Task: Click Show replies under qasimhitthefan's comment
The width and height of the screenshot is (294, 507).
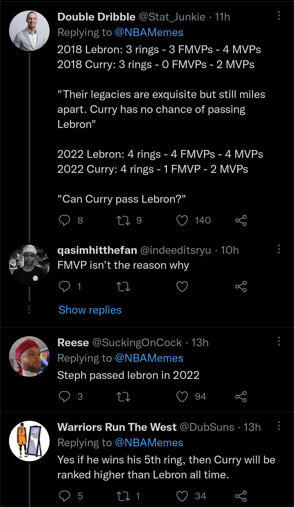Action: click(90, 310)
